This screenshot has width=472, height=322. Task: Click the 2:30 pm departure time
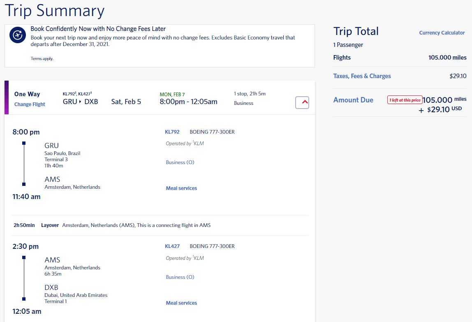tap(25, 246)
